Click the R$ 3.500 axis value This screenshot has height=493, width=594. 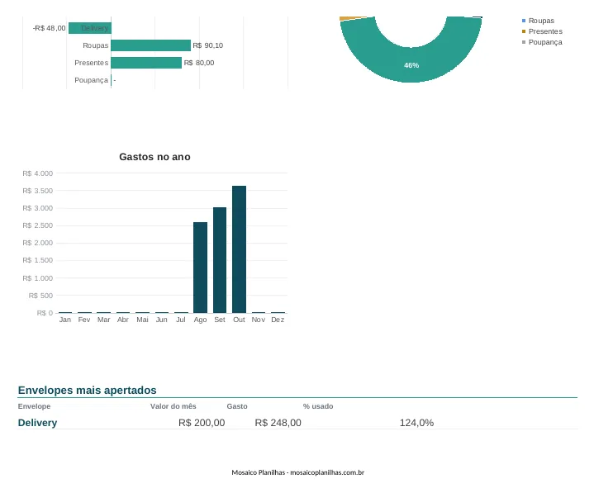37,191
